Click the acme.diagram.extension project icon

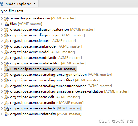click(x=6, y=18)
